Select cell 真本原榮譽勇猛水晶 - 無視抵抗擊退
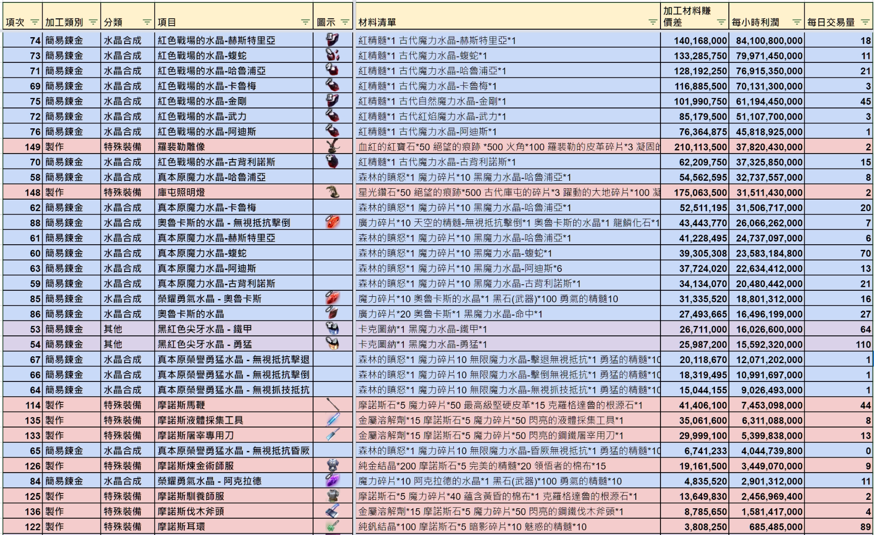Viewport: 874px width, 535px height. point(234,359)
